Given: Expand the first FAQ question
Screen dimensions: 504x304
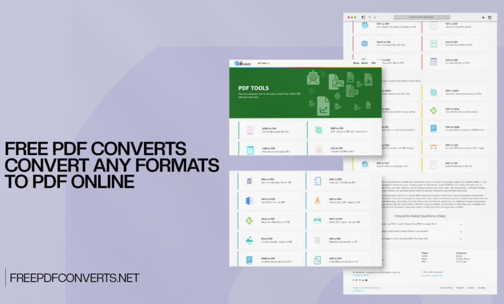Looking at the screenshot, I should click(461, 224).
